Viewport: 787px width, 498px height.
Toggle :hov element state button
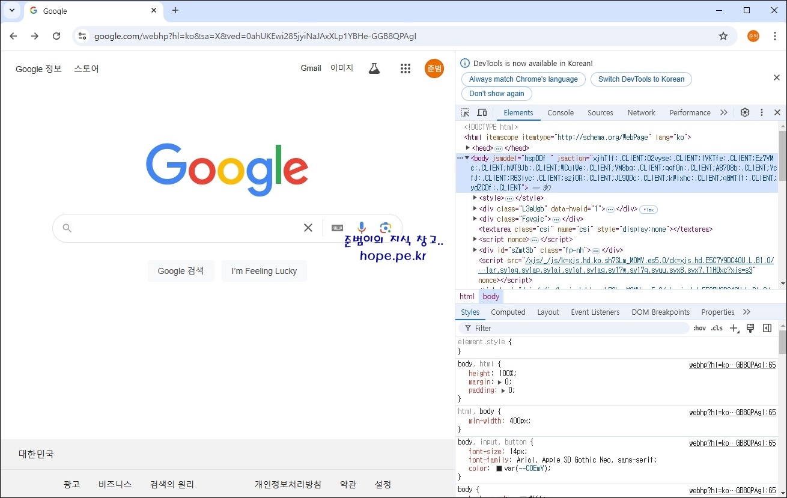click(x=699, y=328)
